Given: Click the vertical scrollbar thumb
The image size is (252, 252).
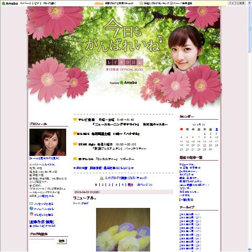Looking at the screenshot, I should [x=250, y=29].
